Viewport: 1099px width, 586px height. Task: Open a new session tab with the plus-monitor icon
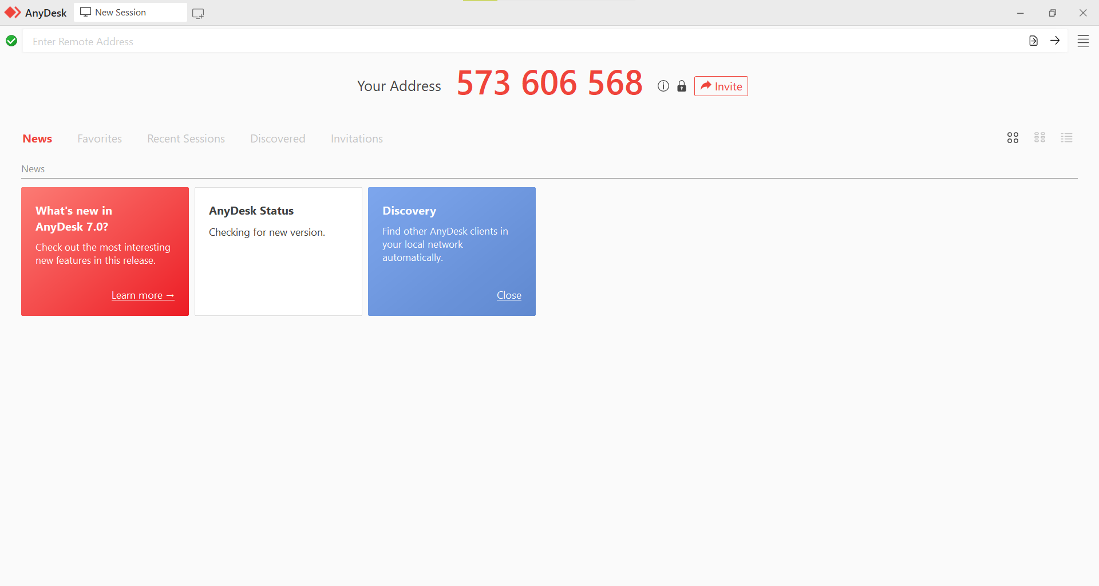coord(198,13)
